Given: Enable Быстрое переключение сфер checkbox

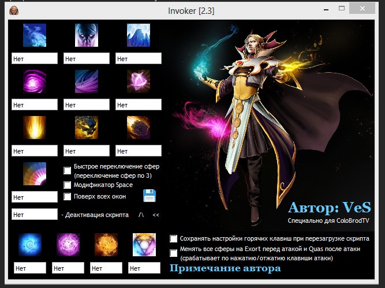Looking at the screenshot, I should (68, 170).
